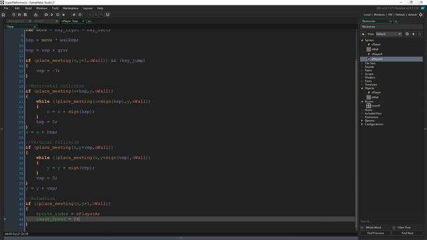Enable the Filter Tree checkbox
This screenshot has height=240, width=427.
click(x=394, y=227)
